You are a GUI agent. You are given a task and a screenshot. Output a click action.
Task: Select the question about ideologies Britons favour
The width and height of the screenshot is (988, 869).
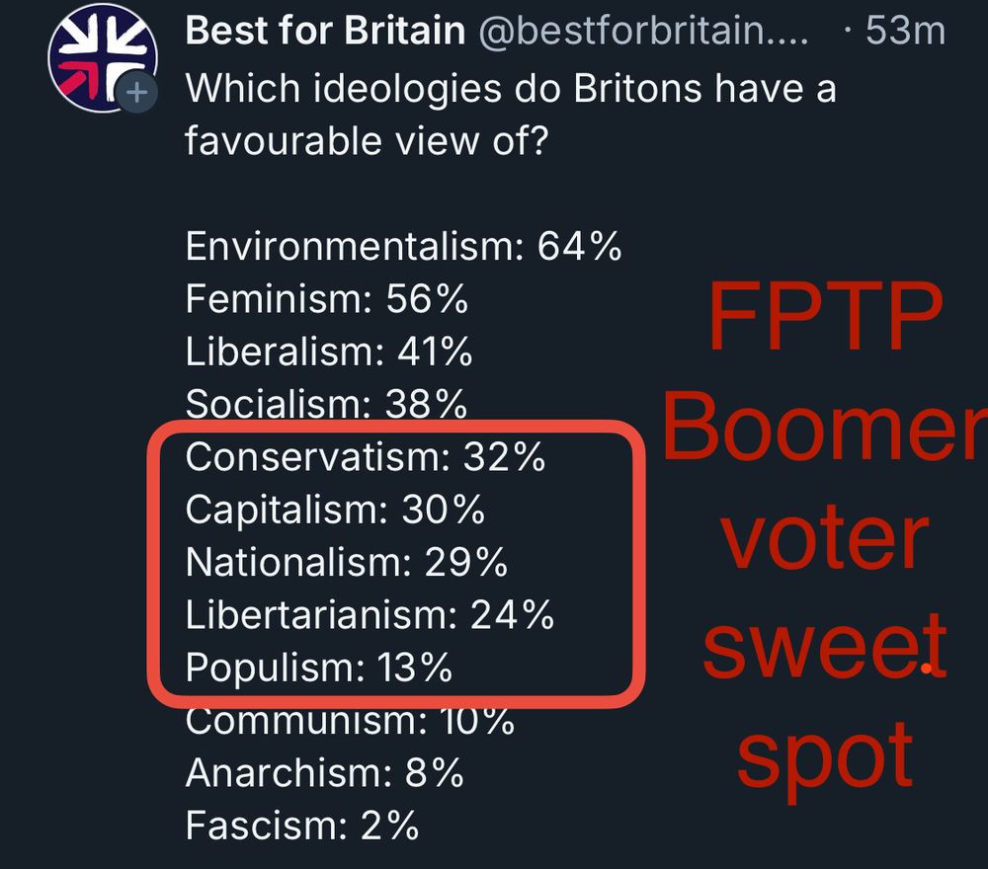[510, 115]
